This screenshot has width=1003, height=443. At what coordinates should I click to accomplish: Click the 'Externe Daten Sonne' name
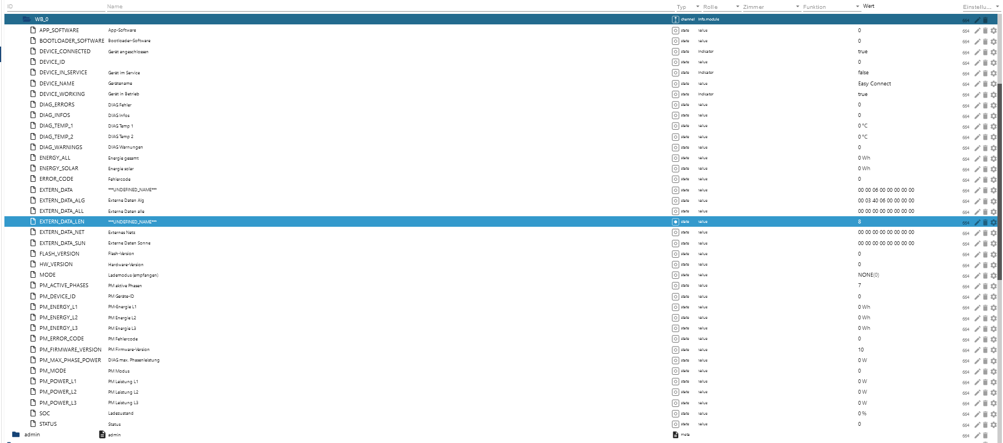click(129, 243)
